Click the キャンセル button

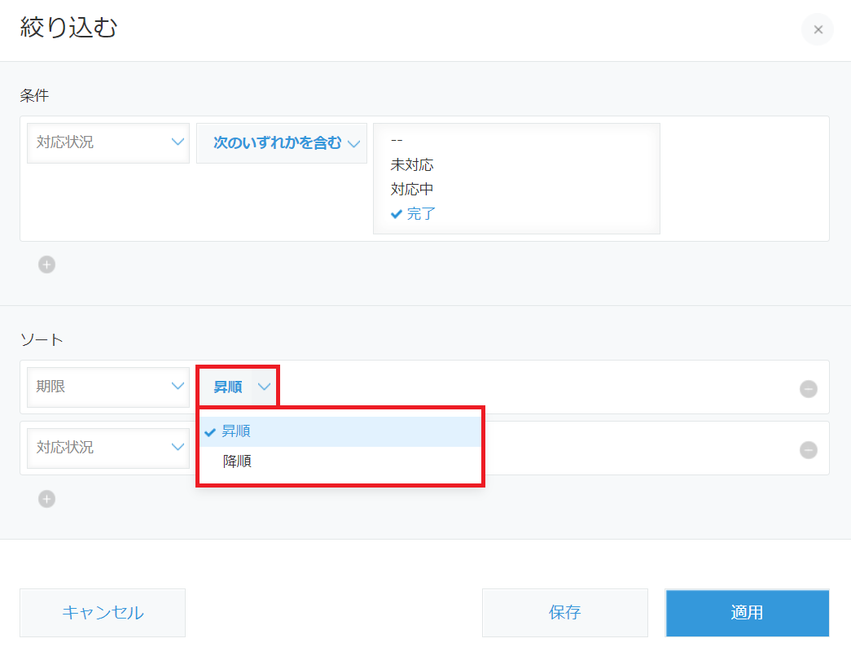pos(103,613)
